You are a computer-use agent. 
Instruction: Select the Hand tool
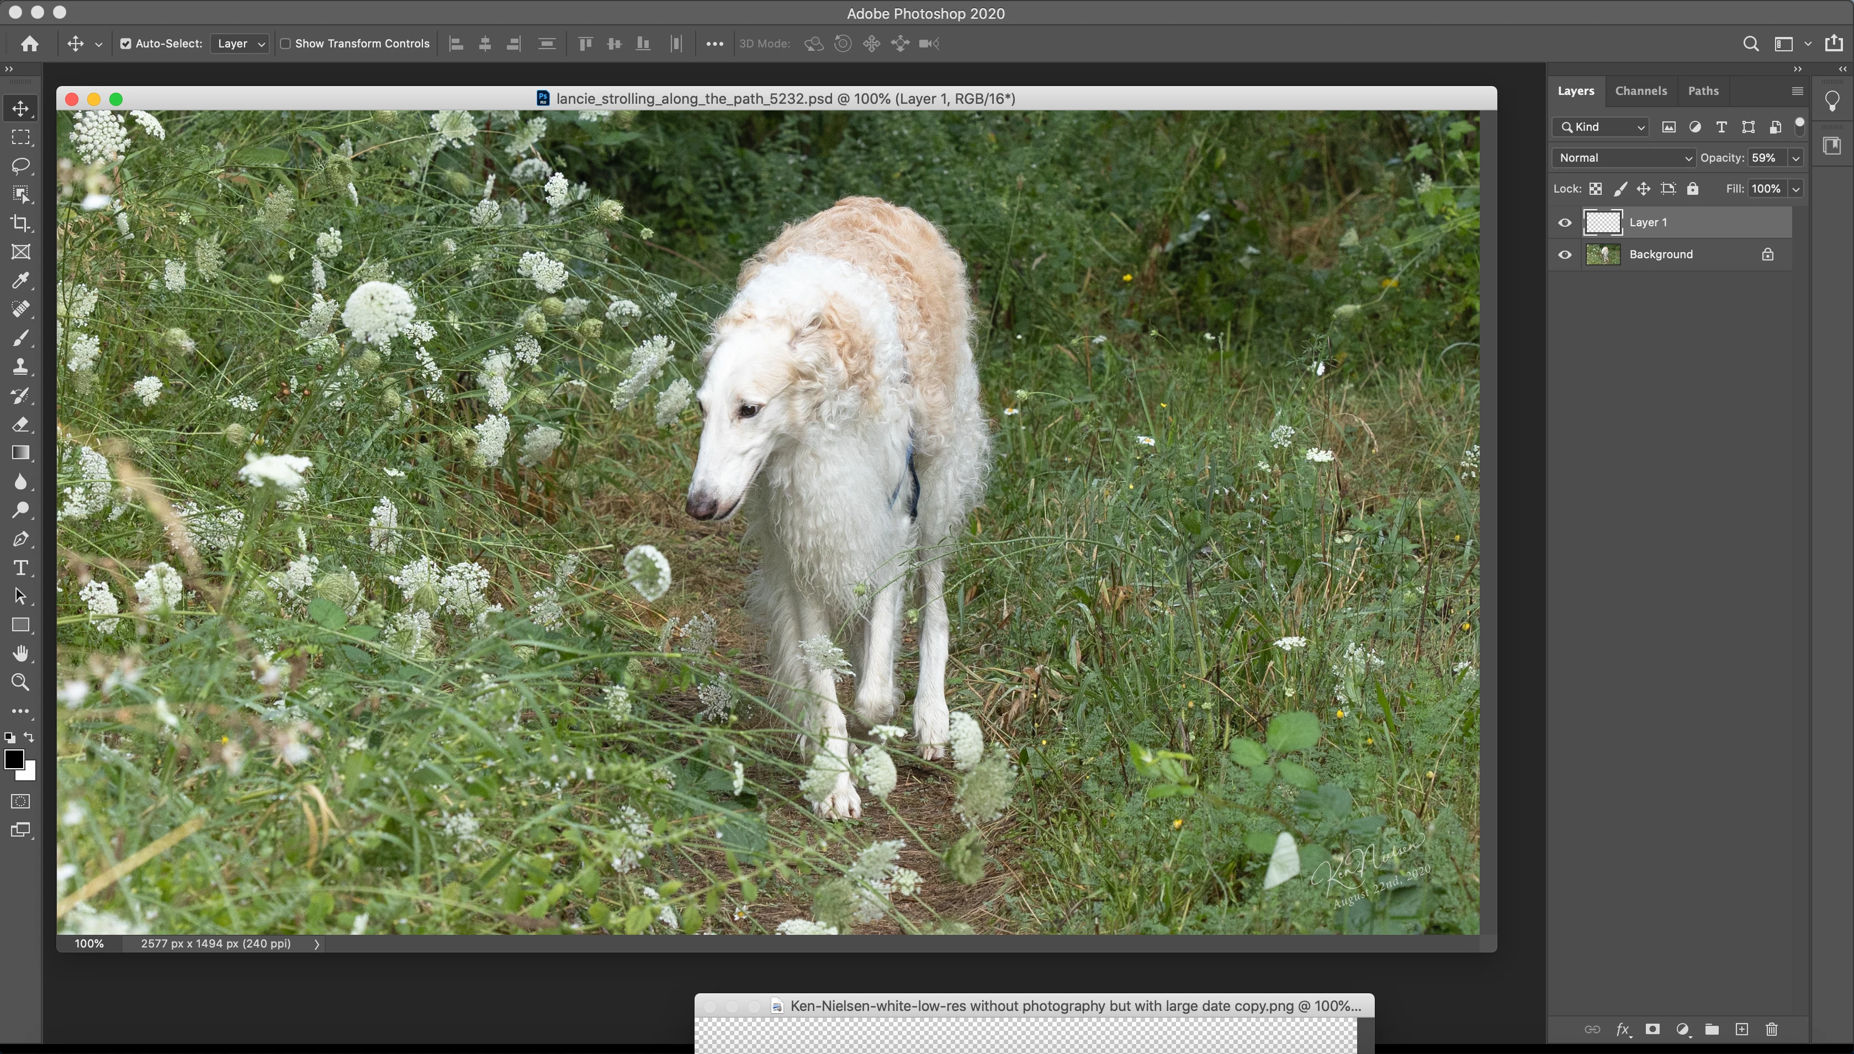point(20,654)
